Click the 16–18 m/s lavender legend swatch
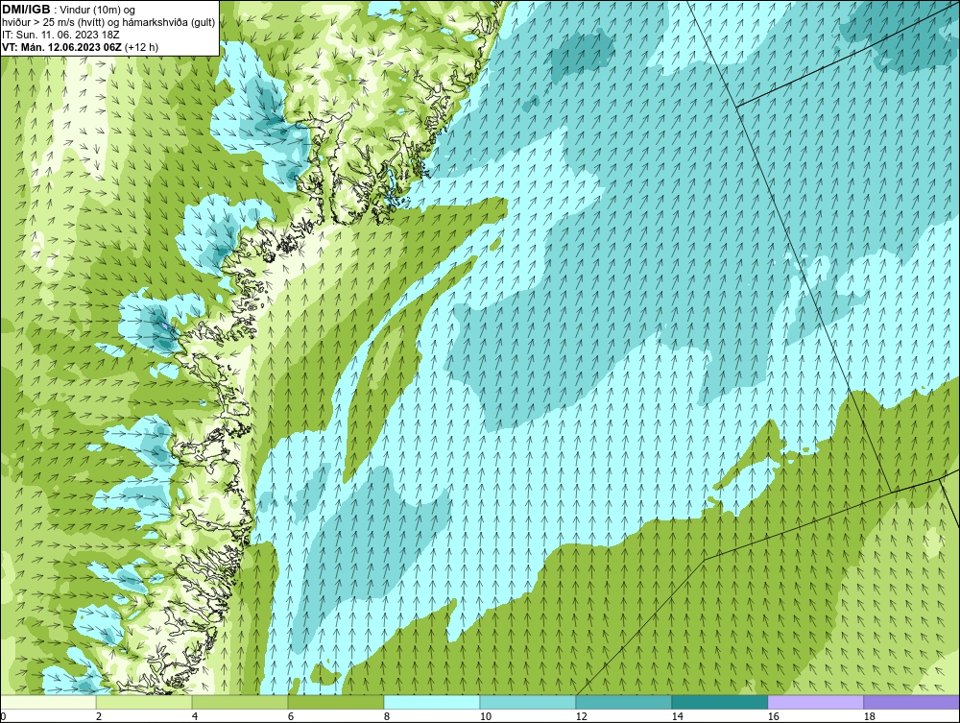 point(815,702)
